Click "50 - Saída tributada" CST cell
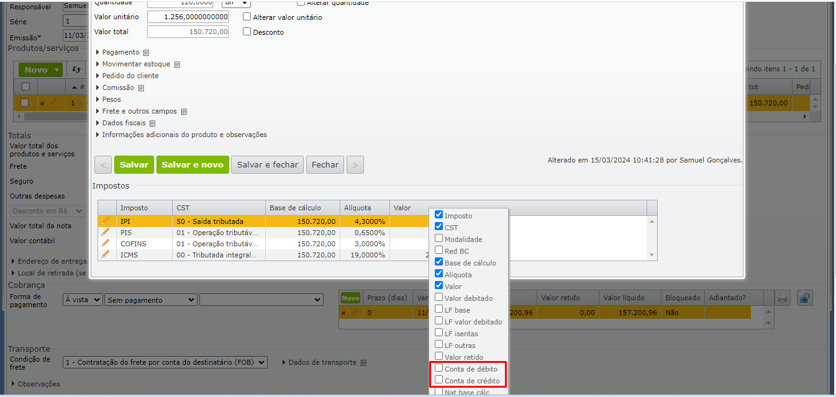The height and width of the screenshot is (397, 836). (219, 221)
